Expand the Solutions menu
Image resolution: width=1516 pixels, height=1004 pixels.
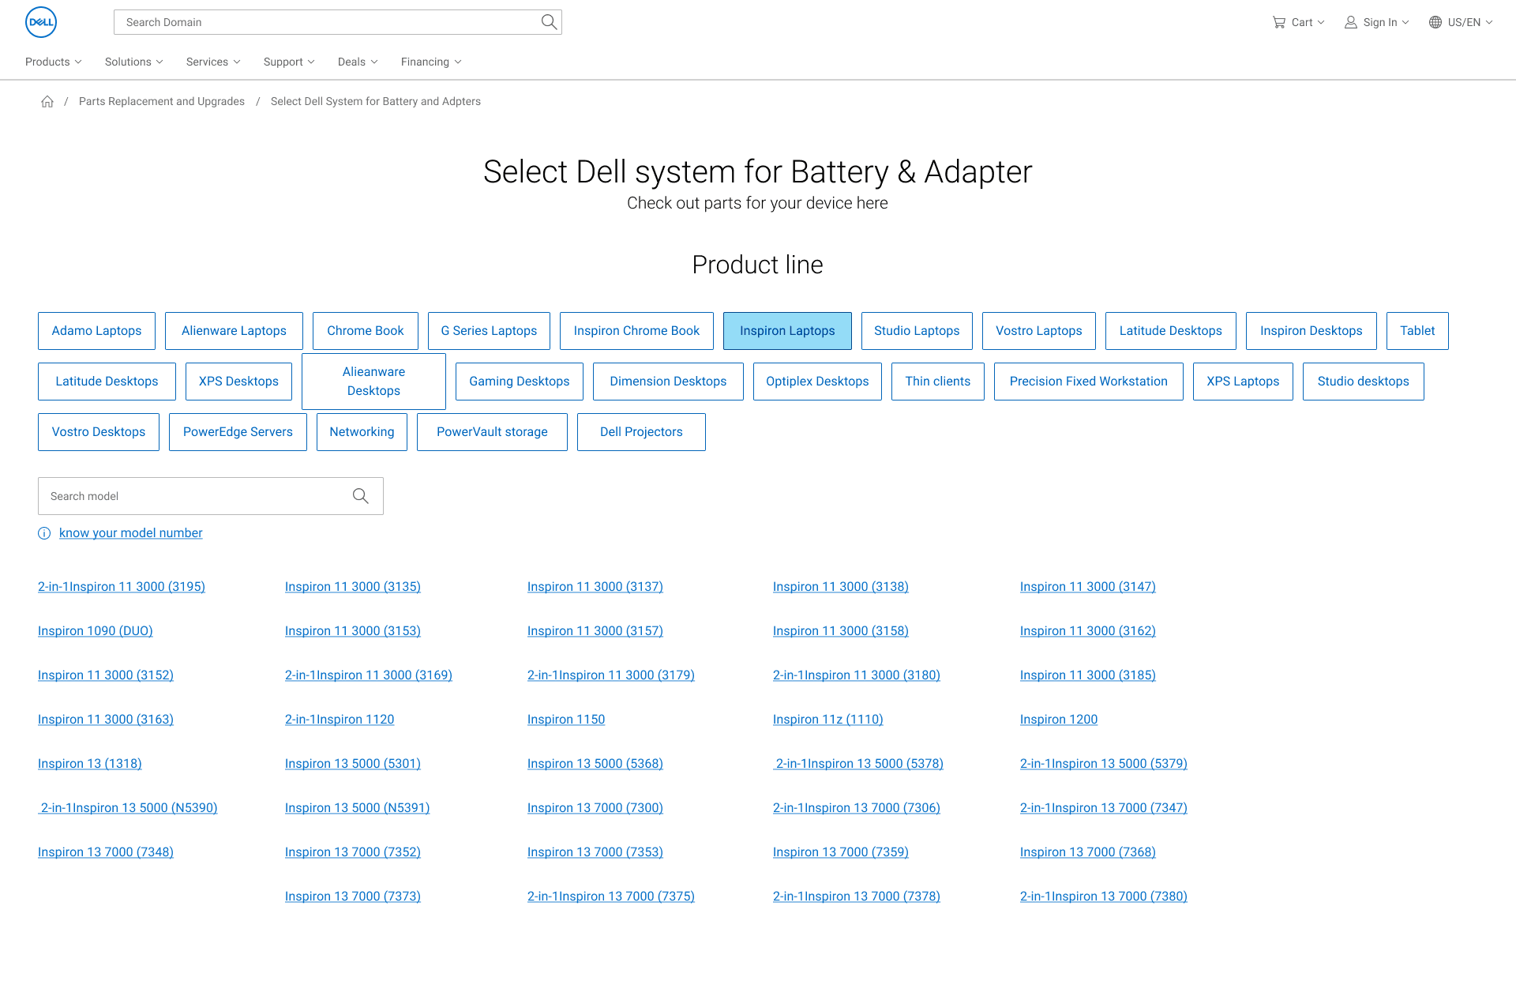coord(134,62)
